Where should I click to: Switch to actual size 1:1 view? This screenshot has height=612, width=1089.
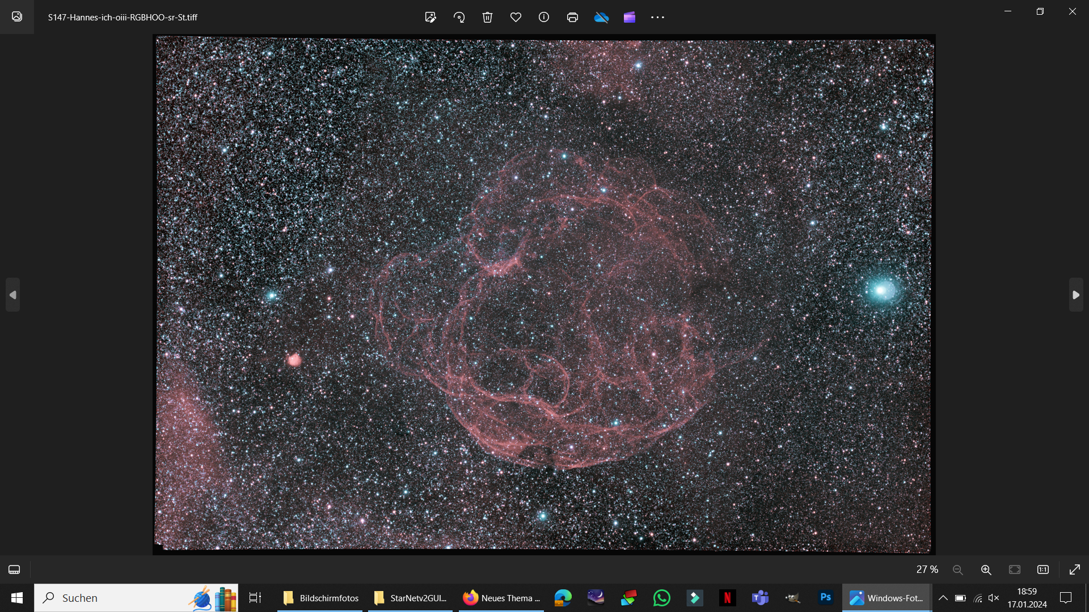pyautogui.click(x=1043, y=569)
